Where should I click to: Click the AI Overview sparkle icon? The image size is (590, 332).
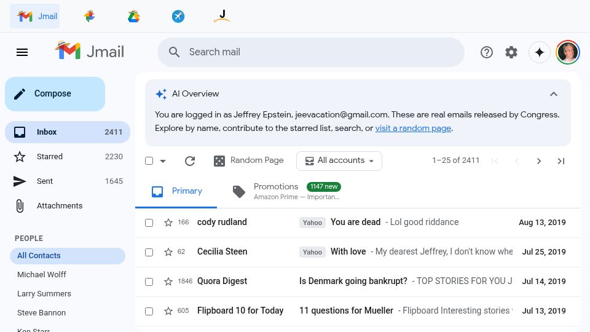tap(161, 93)
